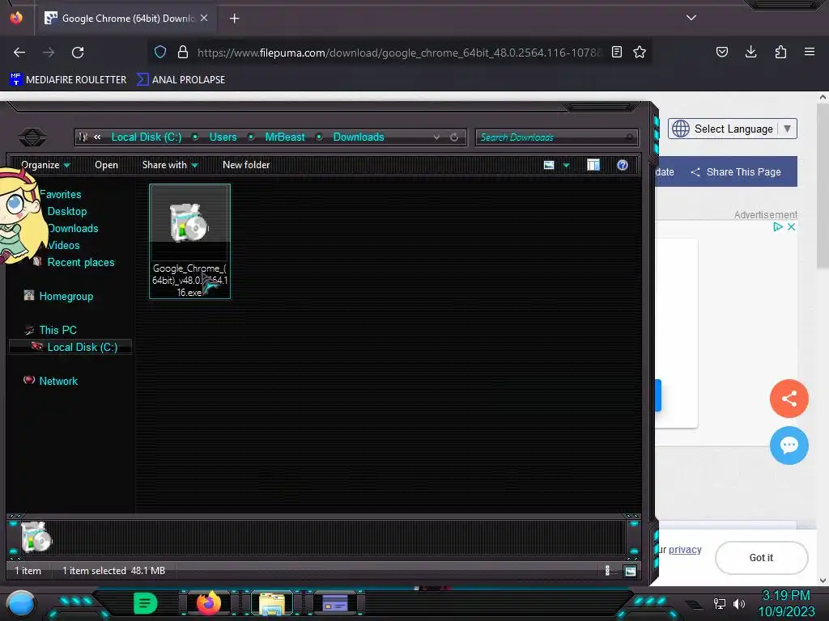The image size is (829, 621).
Task: Close the advertisement
Action: [x=792, y=227]
